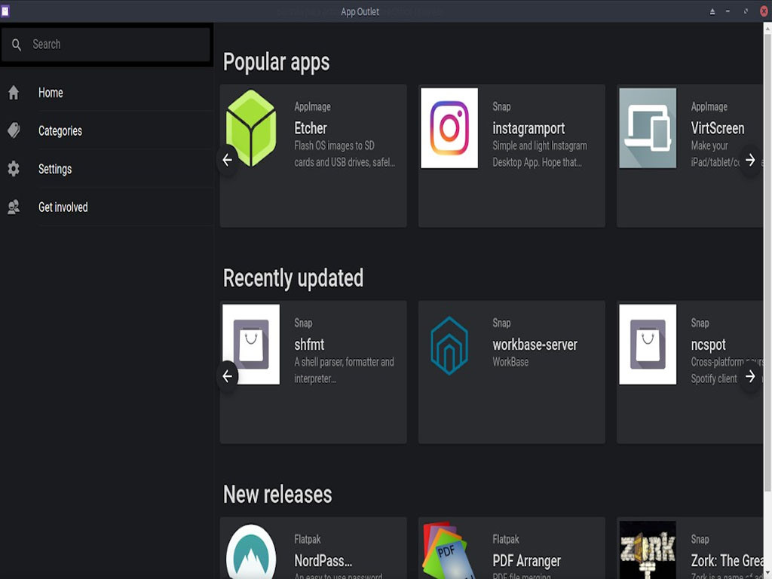Click the instagramport Instagram icon
Viewport: 772px width, 579px height.
(449, 127)
